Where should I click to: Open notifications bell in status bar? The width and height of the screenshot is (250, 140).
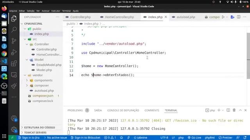(245, 138)
